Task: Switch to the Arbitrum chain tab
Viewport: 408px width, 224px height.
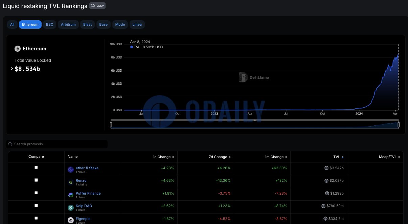Action: 68,24
